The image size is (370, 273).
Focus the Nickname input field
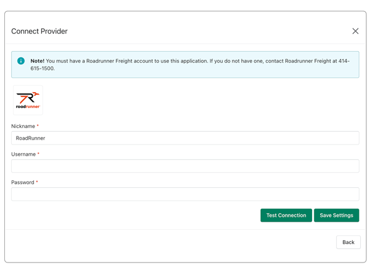185,138
